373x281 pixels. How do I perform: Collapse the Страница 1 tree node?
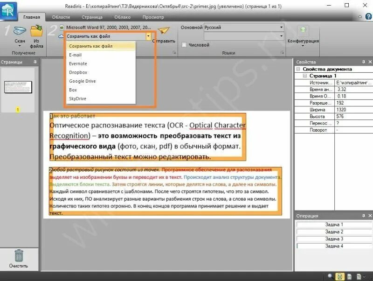(305, 76)
